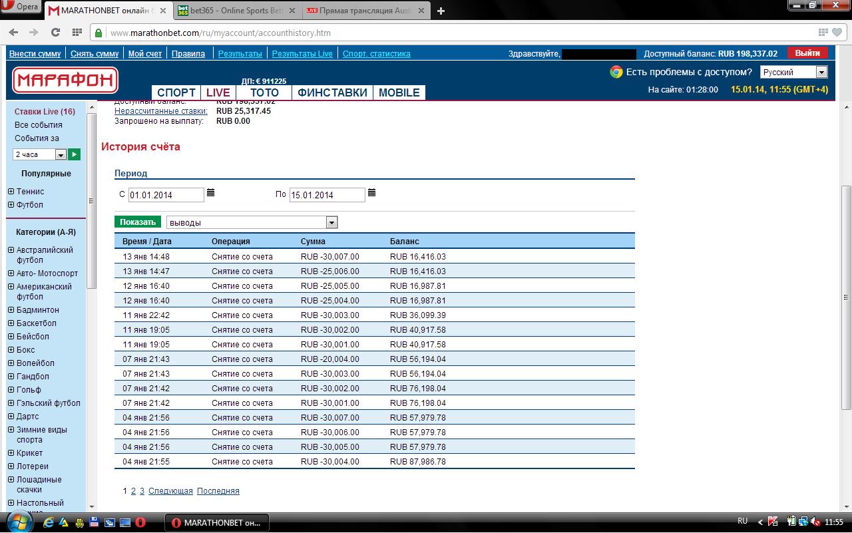Click the bookmark heart icon

click(837, 33)
